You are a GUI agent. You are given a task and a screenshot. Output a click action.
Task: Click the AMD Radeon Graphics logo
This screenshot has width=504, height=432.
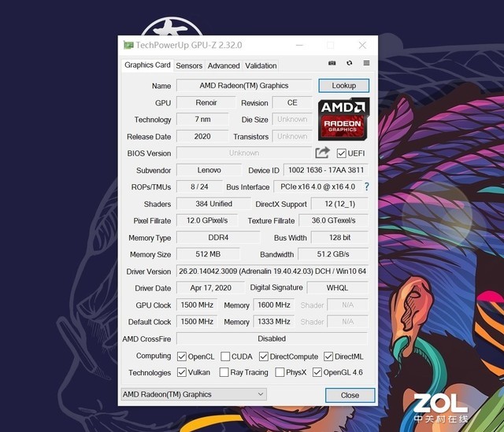tap(343, 119)
